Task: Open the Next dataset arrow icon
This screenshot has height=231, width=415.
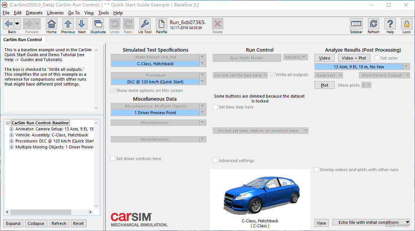Action: tap(82, 24)
